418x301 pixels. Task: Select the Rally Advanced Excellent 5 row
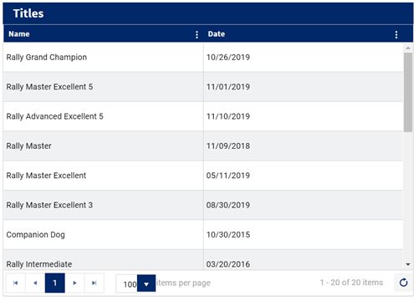203,116
